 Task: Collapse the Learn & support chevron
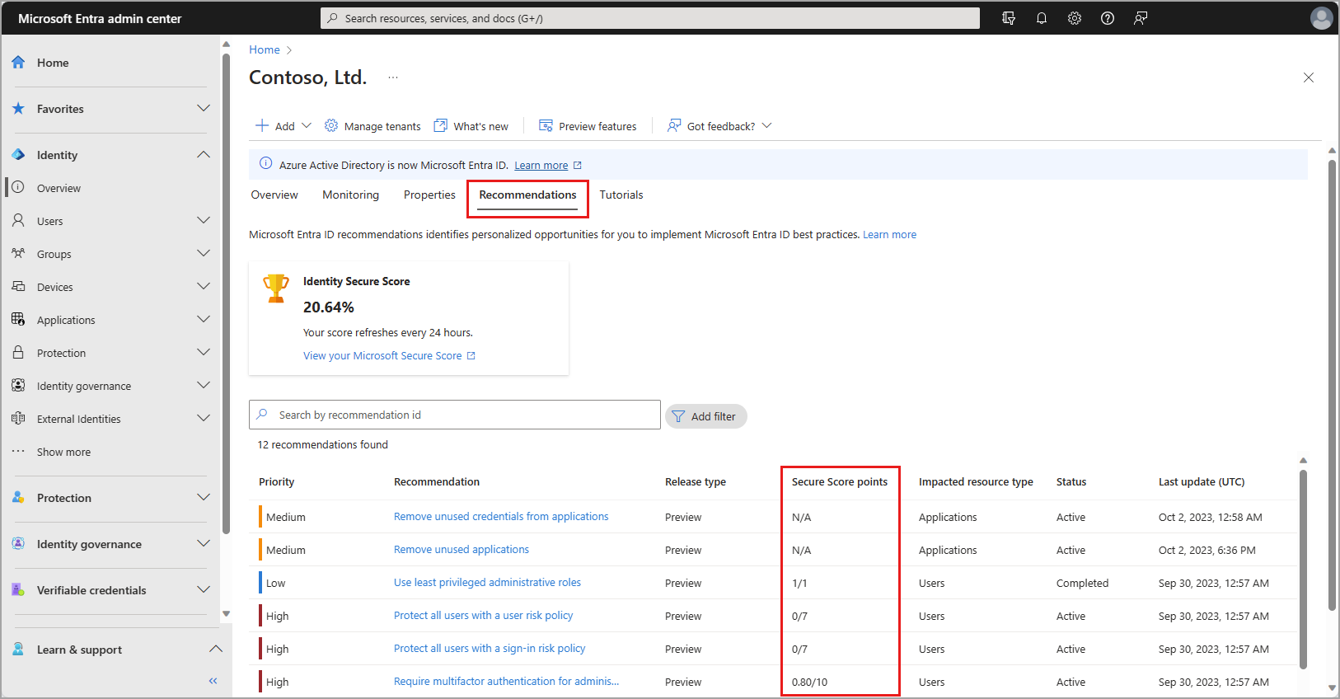[216, 649]
